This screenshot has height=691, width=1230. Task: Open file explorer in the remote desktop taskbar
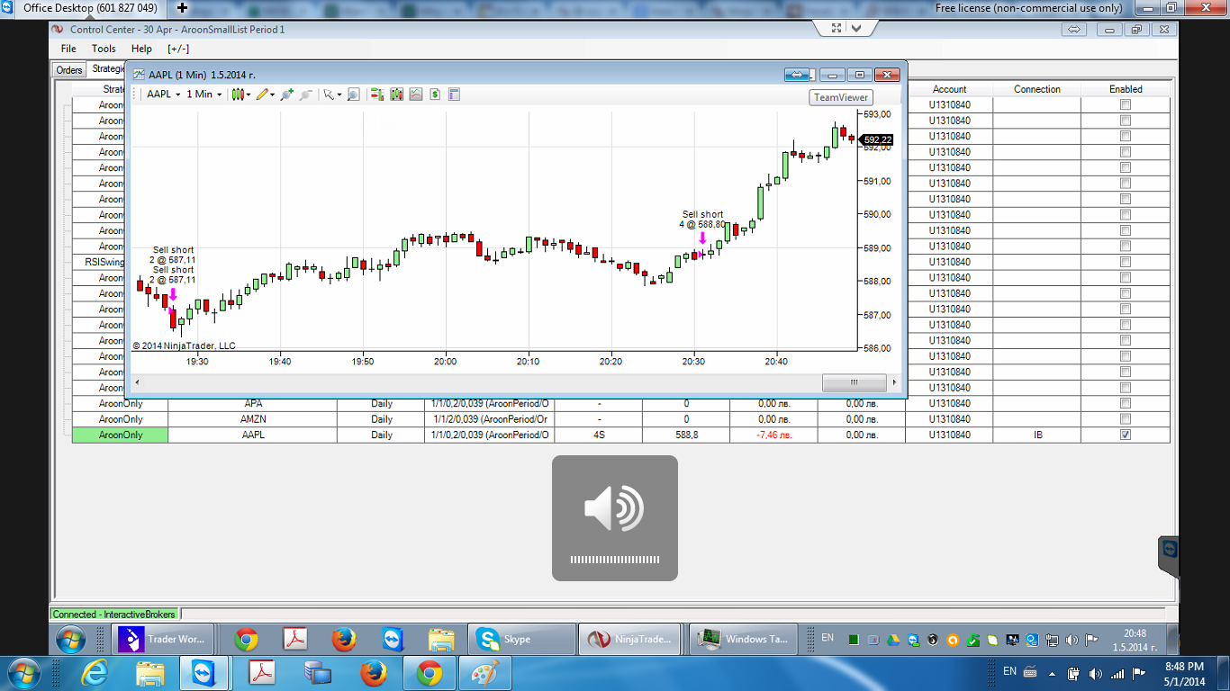(x=441, y=639)
